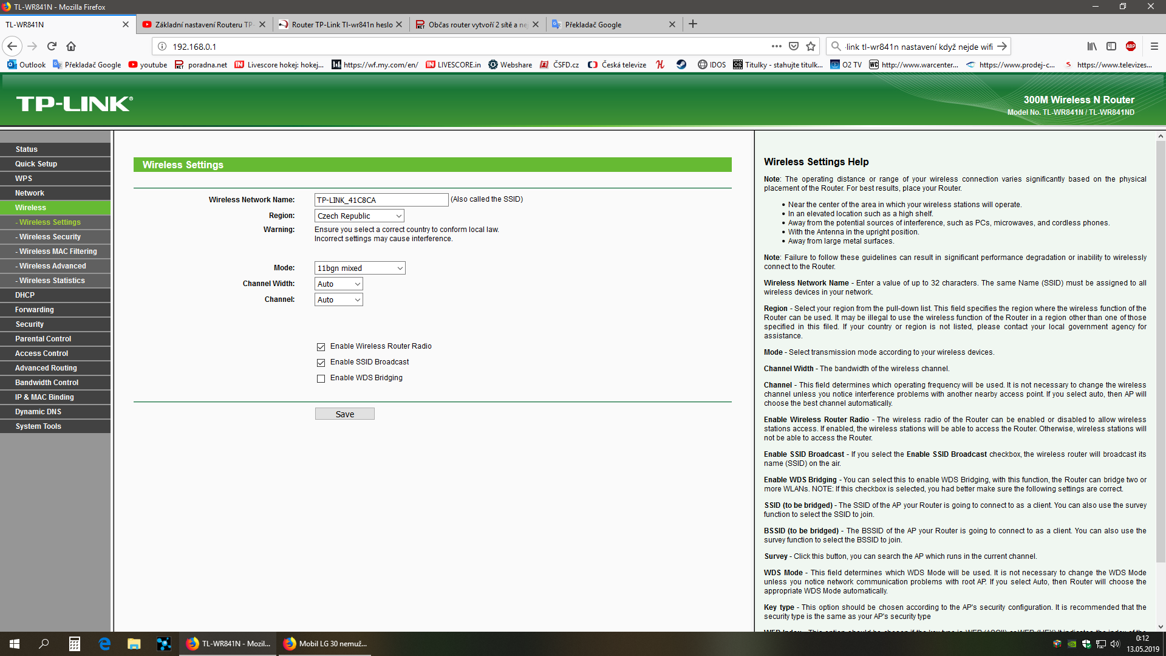1166x656 pixels.
Task: Bookmark this page with star icon
Action: pos(811,46)
